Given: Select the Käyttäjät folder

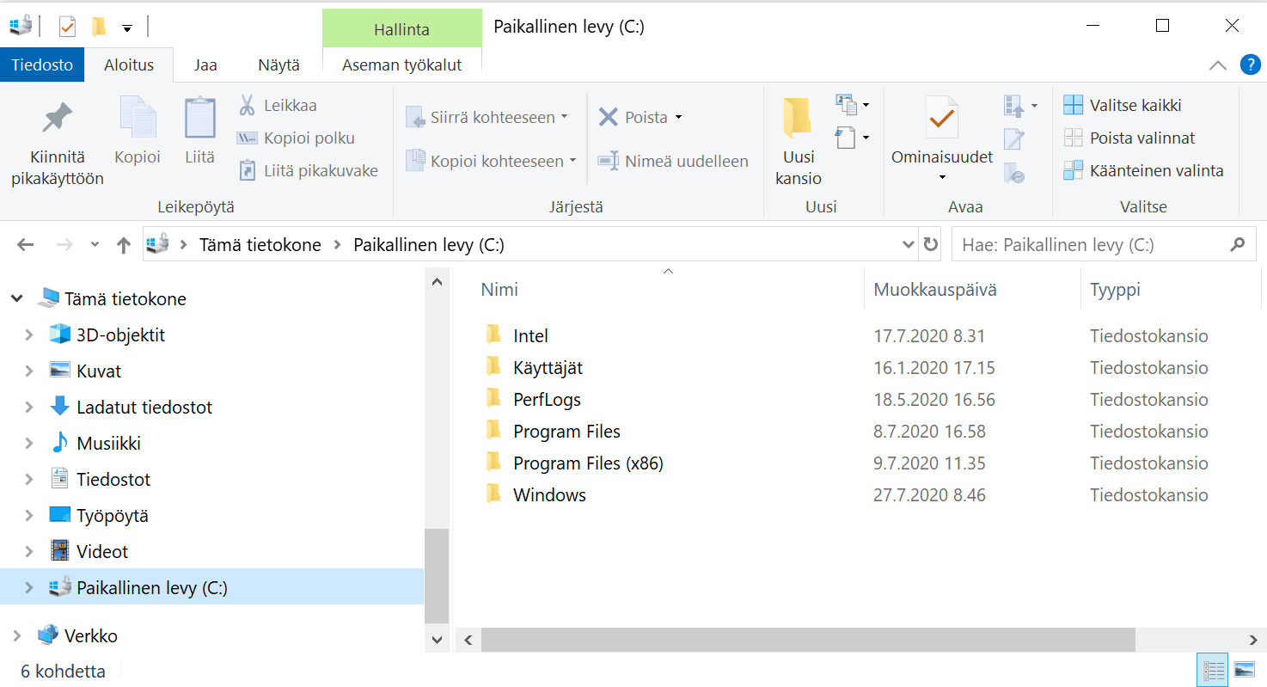Looking at the screenshot, I should coord(548,368).
